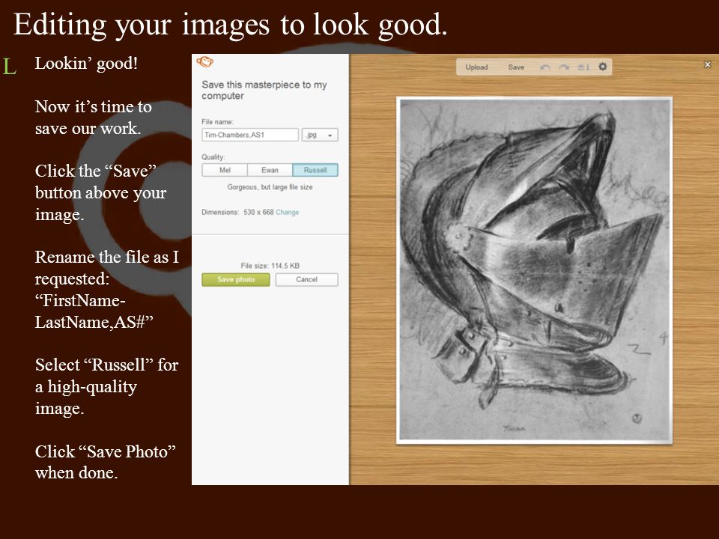Open the .jpg file format dropdown
719x539 pixels.
320,135
